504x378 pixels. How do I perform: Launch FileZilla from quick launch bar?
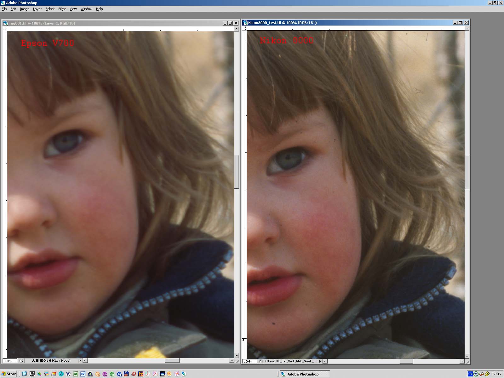coord(141,374)
